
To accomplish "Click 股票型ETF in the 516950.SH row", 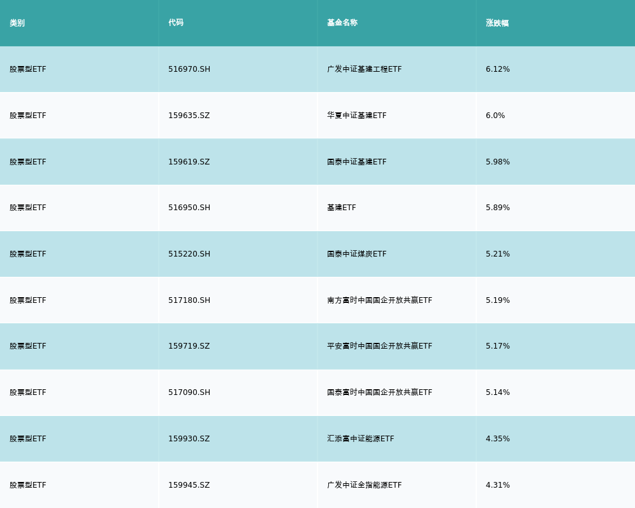I will coord(28,208).
